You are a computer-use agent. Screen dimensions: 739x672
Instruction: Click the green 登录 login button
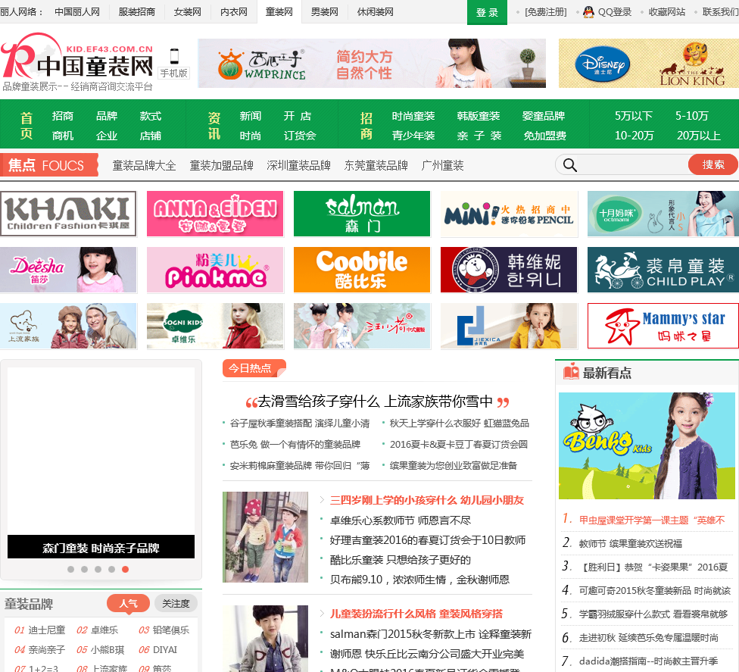487,12
